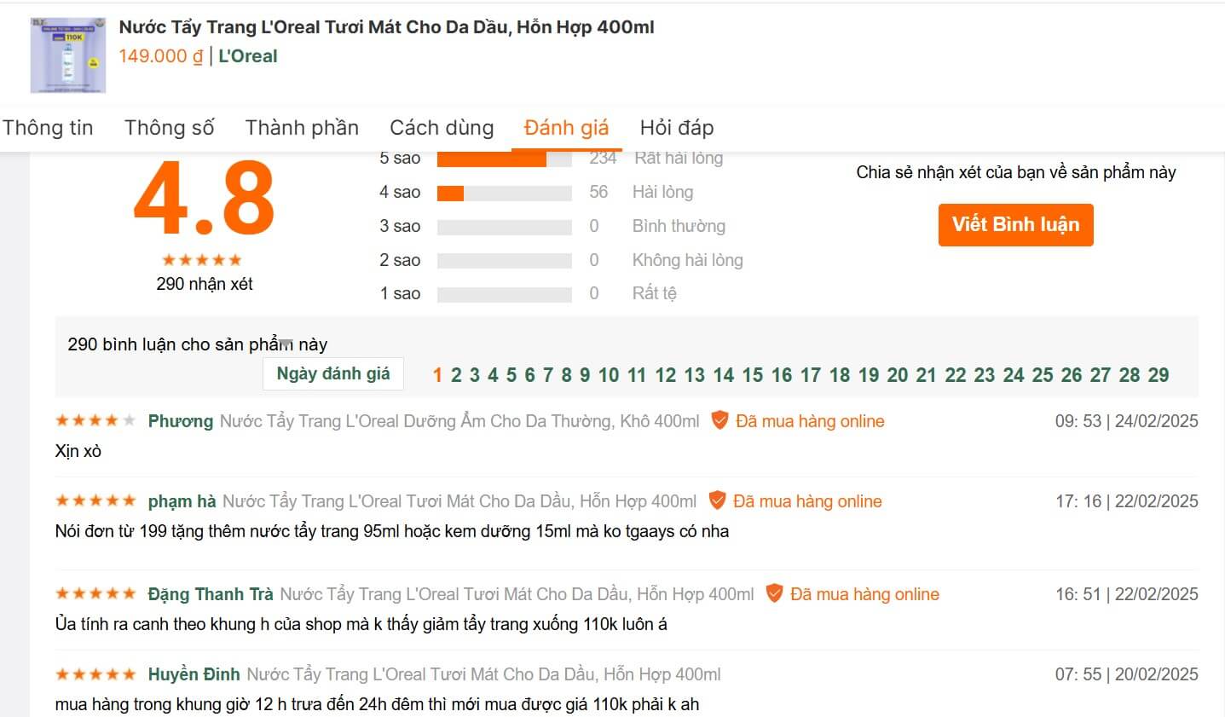Click the Viết Bình luận button

(1014, 224)
